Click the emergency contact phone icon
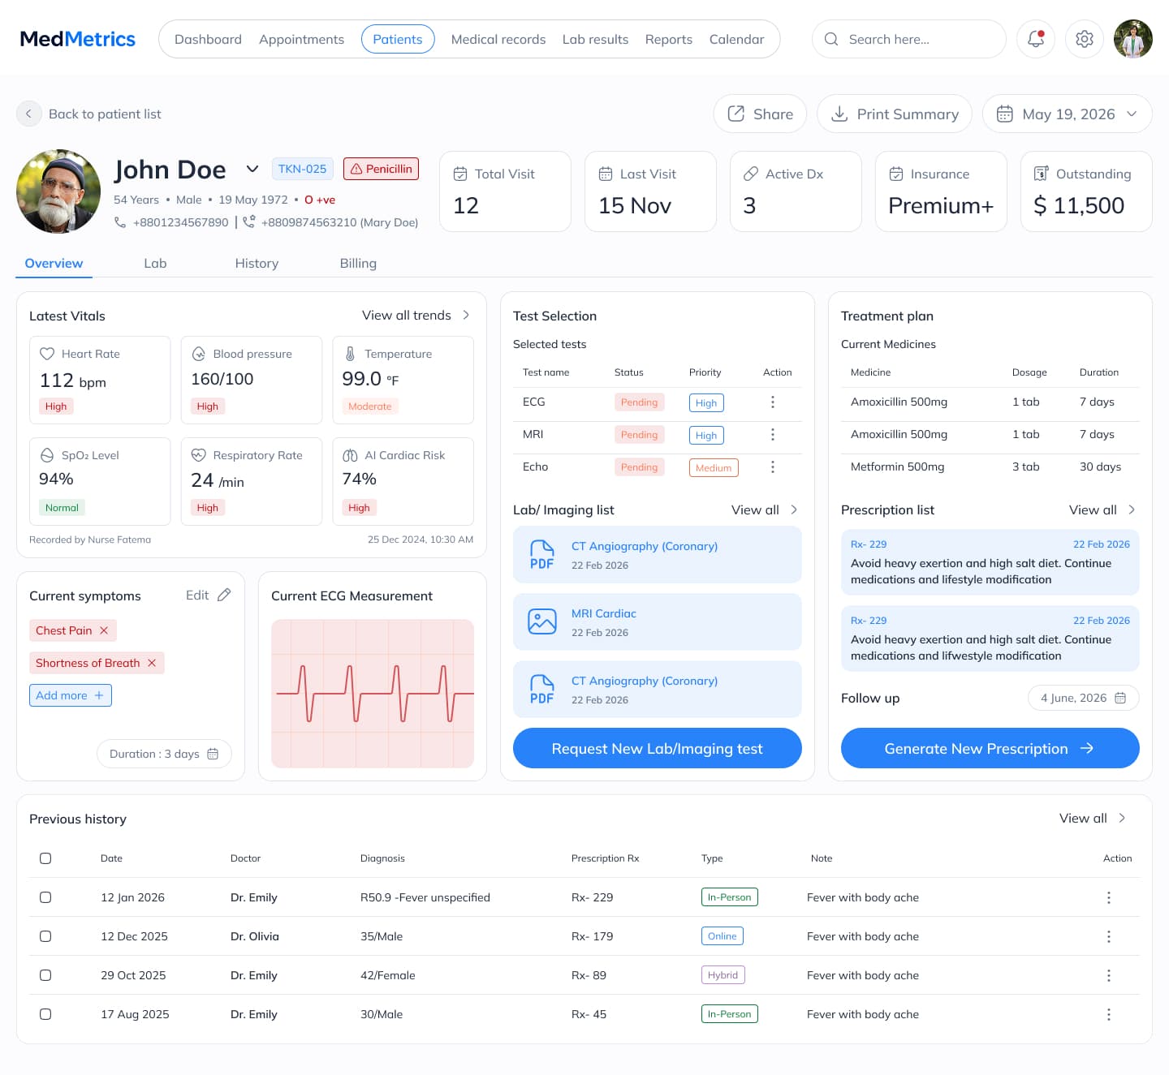This screenshot has width=1169, height=1075. [249, 221]
